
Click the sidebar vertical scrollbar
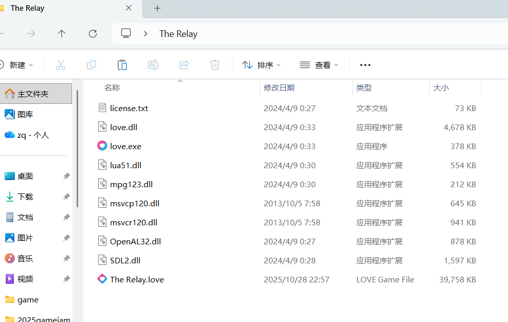[x=77, y=149]
